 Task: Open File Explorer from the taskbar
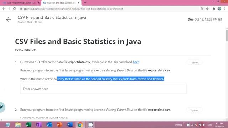(18, 125)
